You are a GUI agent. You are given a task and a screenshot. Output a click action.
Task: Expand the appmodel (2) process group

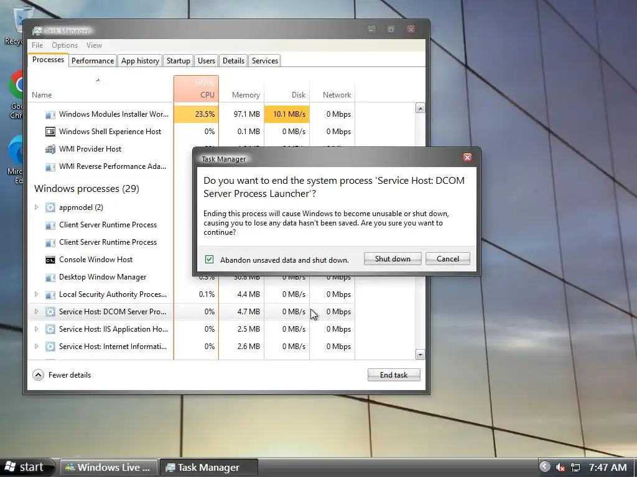pyautogui.click(x=36, y=207)
